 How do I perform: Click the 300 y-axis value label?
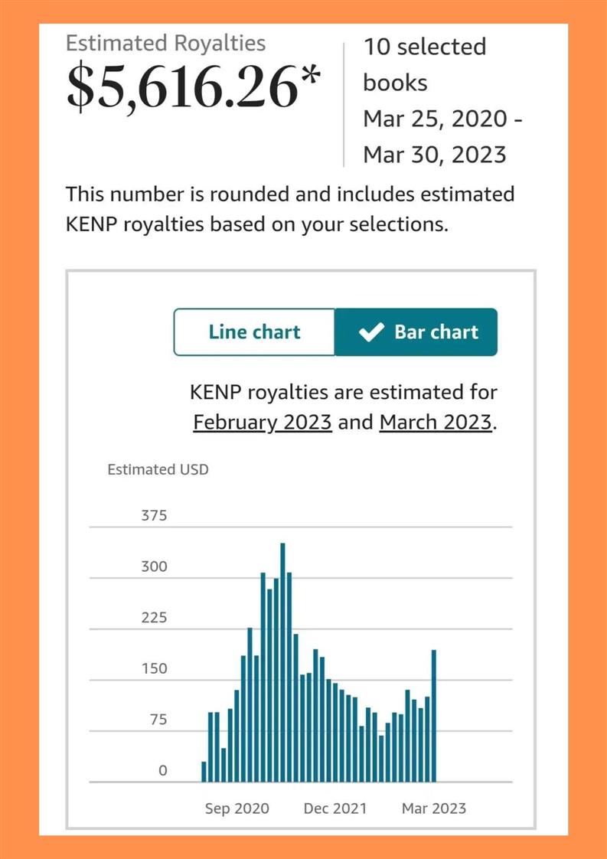point(154,567)
